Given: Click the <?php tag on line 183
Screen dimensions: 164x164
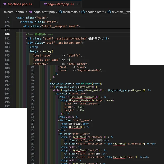Looking at the screenshot, I should point(34,47).
